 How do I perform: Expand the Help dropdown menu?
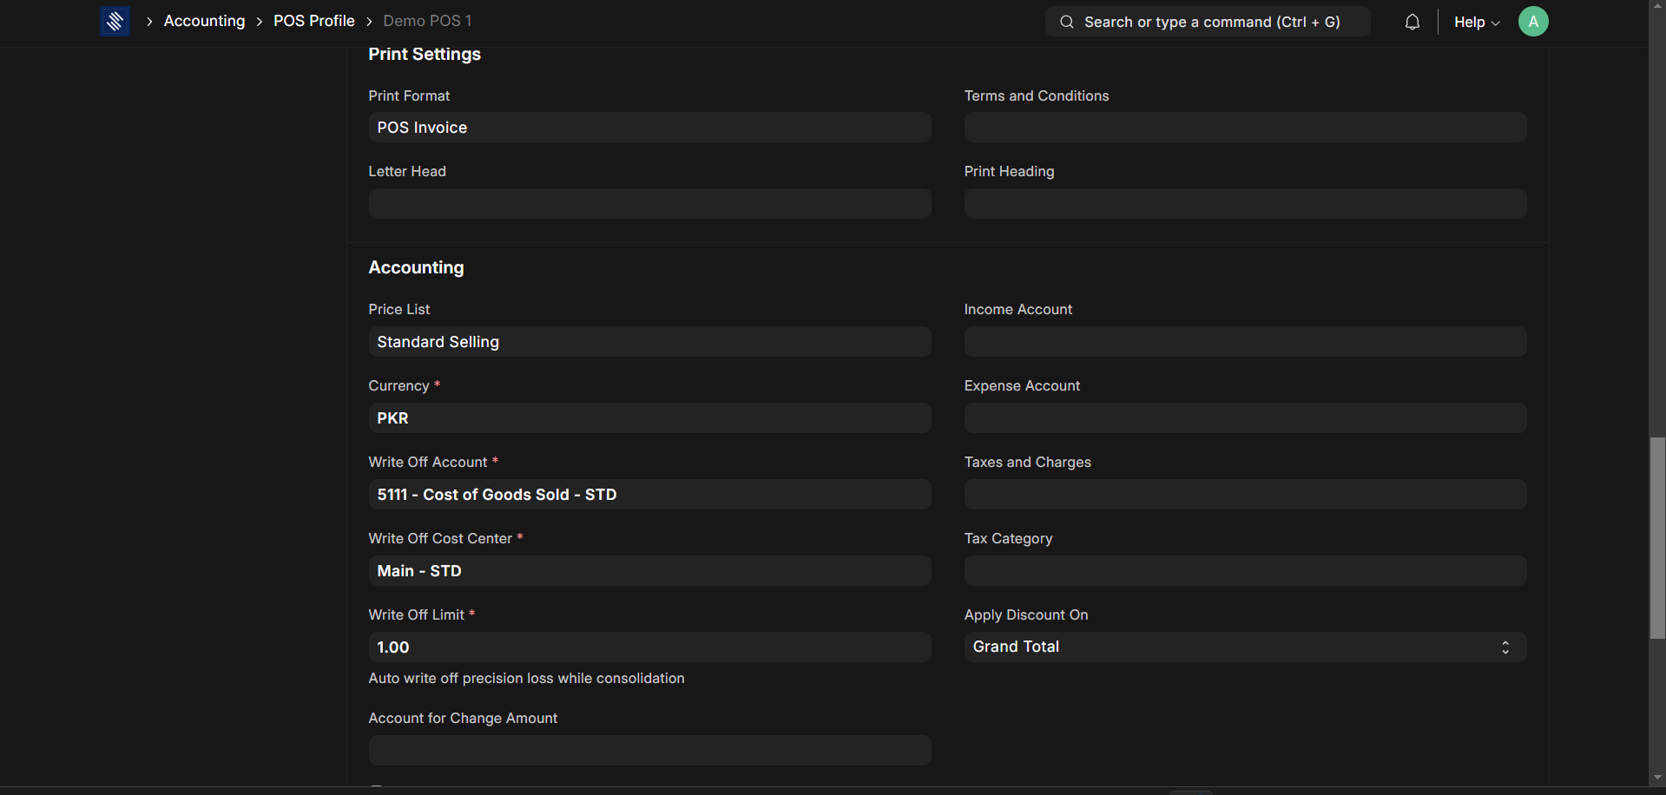pyautogui.click(x=1476, y=22)
